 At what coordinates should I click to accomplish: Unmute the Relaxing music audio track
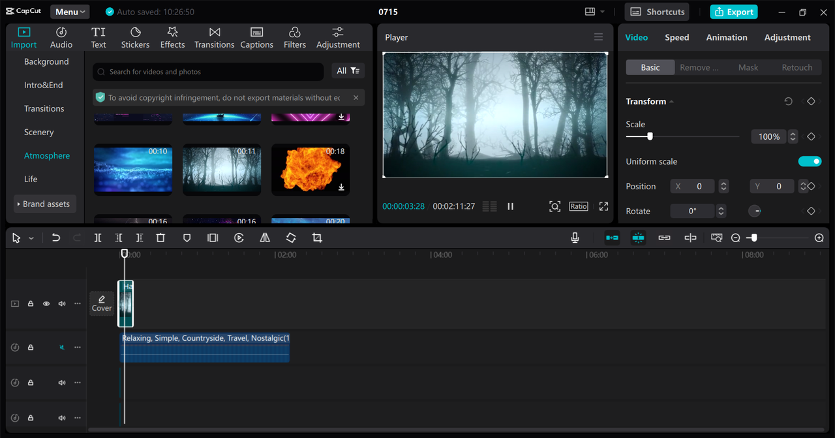click(x=62, y=347)
